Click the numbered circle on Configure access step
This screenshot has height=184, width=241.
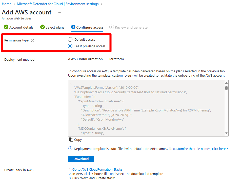click(73, 27)
